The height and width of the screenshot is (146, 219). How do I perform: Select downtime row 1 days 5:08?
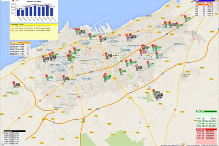[x=11, y=143]
